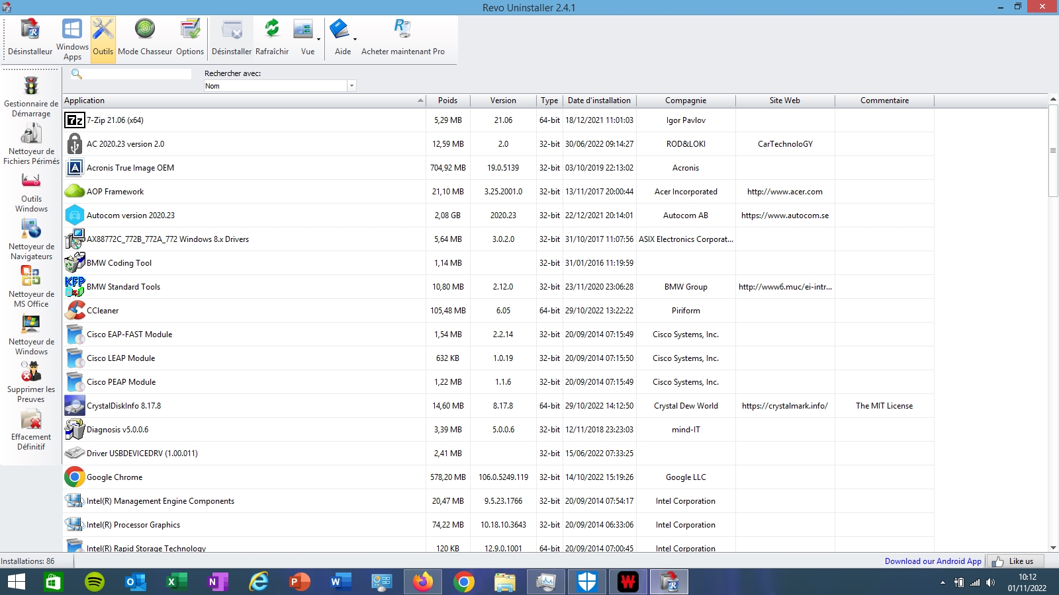The height and width of the screenshot is (595, 1059).
Task: Select the BMW Standard Tools entry
Action: click(498, 287)
